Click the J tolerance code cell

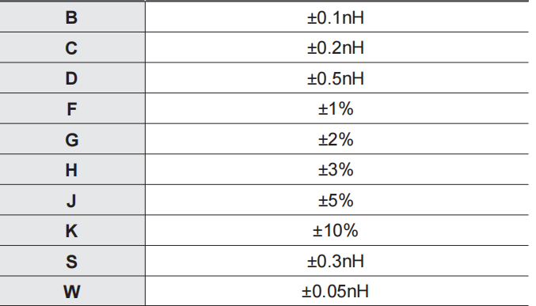[x=72, y=200]
